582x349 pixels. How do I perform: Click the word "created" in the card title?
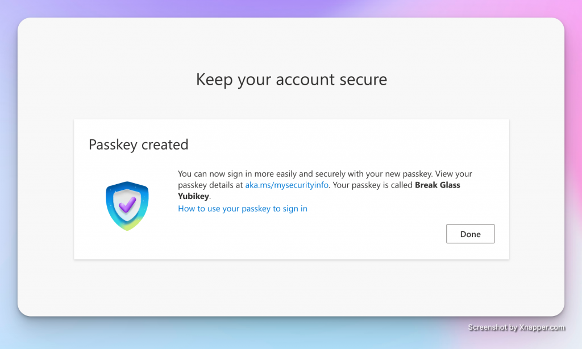pos(165,144)
